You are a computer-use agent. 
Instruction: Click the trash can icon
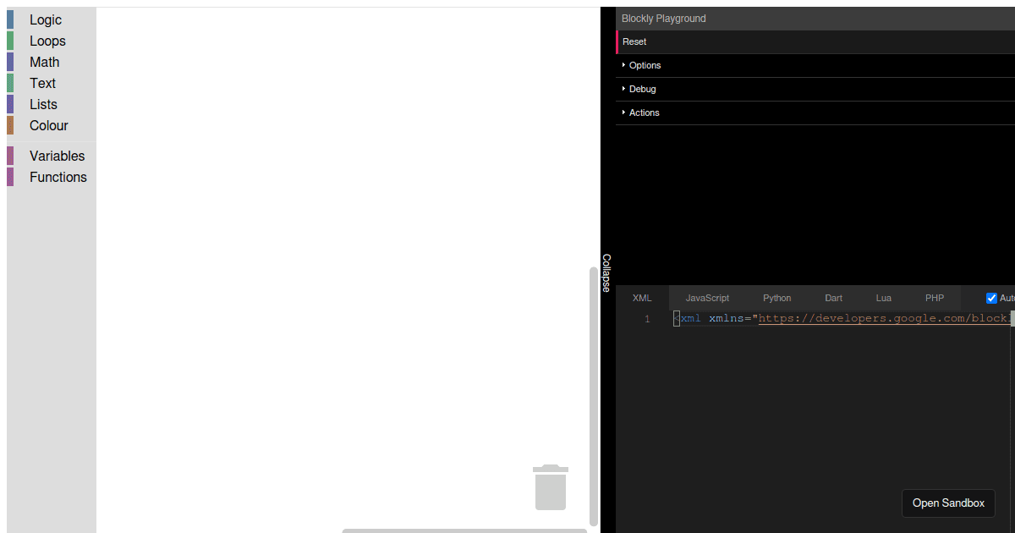[550, 488]
